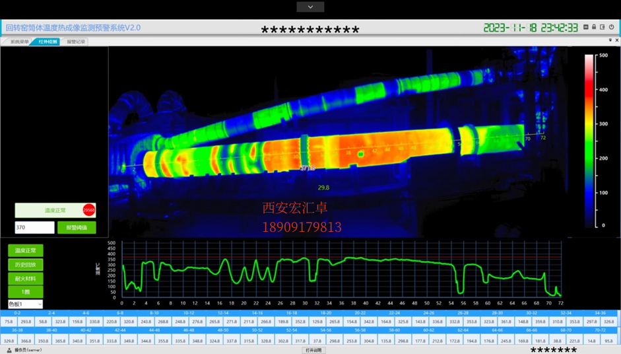Click the red alarm counter circle 29568
621x354 pixels.
[88, 210]
